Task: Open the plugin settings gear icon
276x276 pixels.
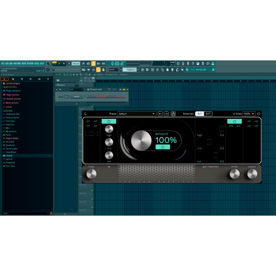Action: click(x=258, y=113)
